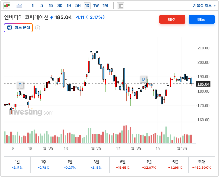Select the 15 minute interval
The height and width of the screenshot is (177, 219).
pos(51,5)
